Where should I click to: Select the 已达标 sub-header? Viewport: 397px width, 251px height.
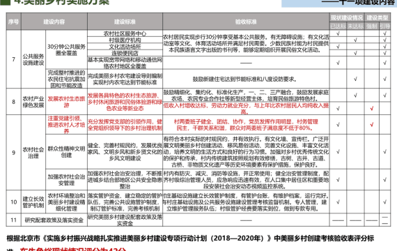click(338, 26)
